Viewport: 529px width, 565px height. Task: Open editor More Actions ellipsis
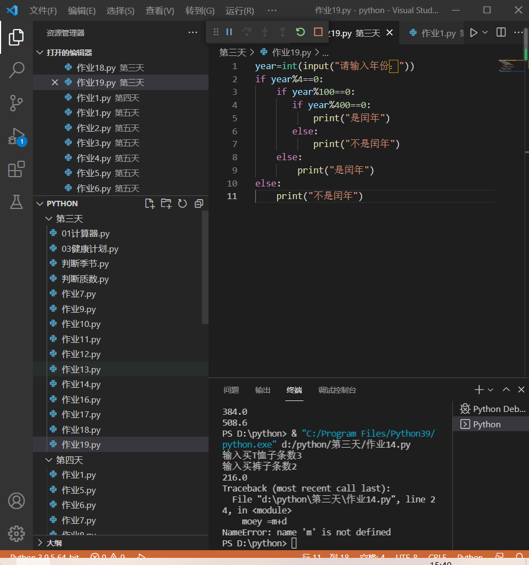point(519,32)
